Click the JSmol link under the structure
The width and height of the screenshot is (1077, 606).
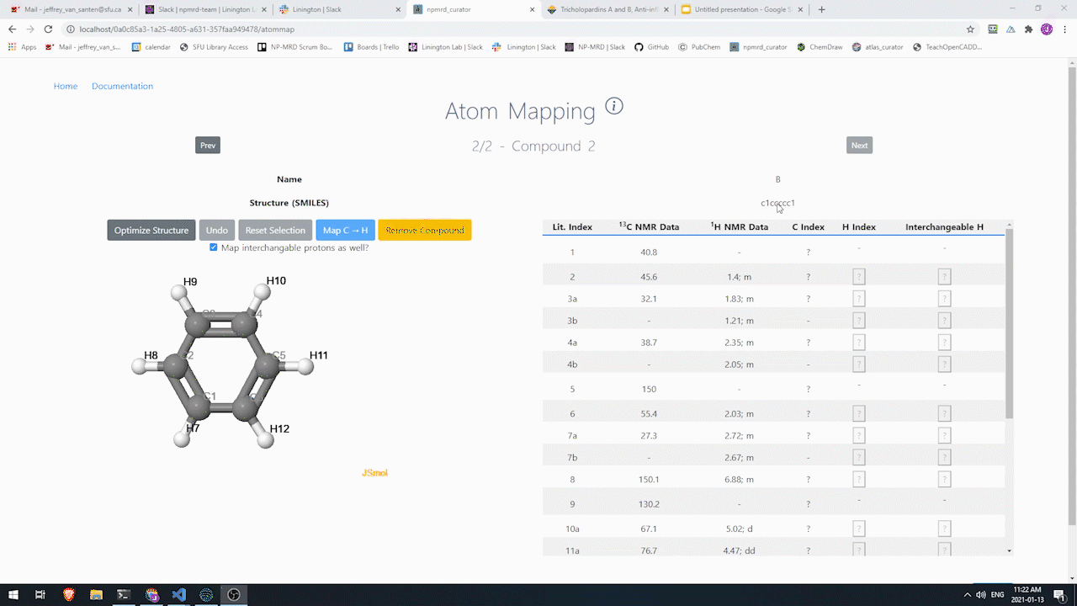tap(374, 473)
